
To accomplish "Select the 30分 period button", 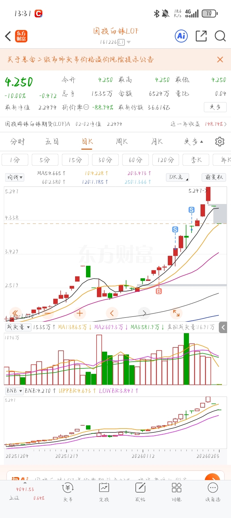I will pos(105,160).
